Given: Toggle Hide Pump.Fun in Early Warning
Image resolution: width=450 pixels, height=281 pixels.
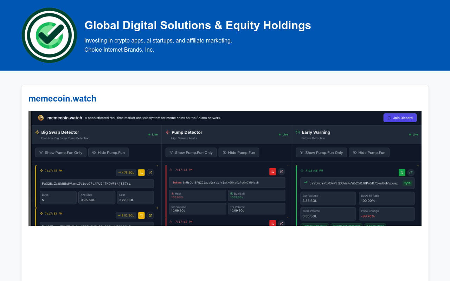Looking at the screenshot, I should coord(369,152).
